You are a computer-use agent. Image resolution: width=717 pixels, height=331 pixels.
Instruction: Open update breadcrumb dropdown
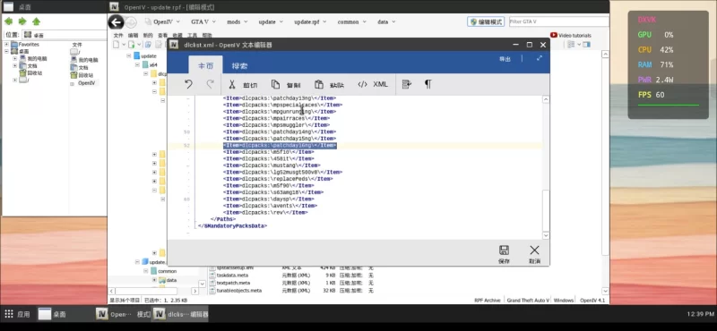[x=281, y=21]
